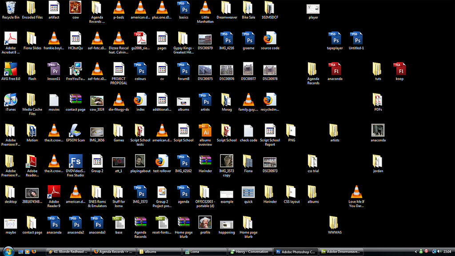Select the p-beds VLC media file
This screenshot has height=256, width=455.
tap(119, 8)
